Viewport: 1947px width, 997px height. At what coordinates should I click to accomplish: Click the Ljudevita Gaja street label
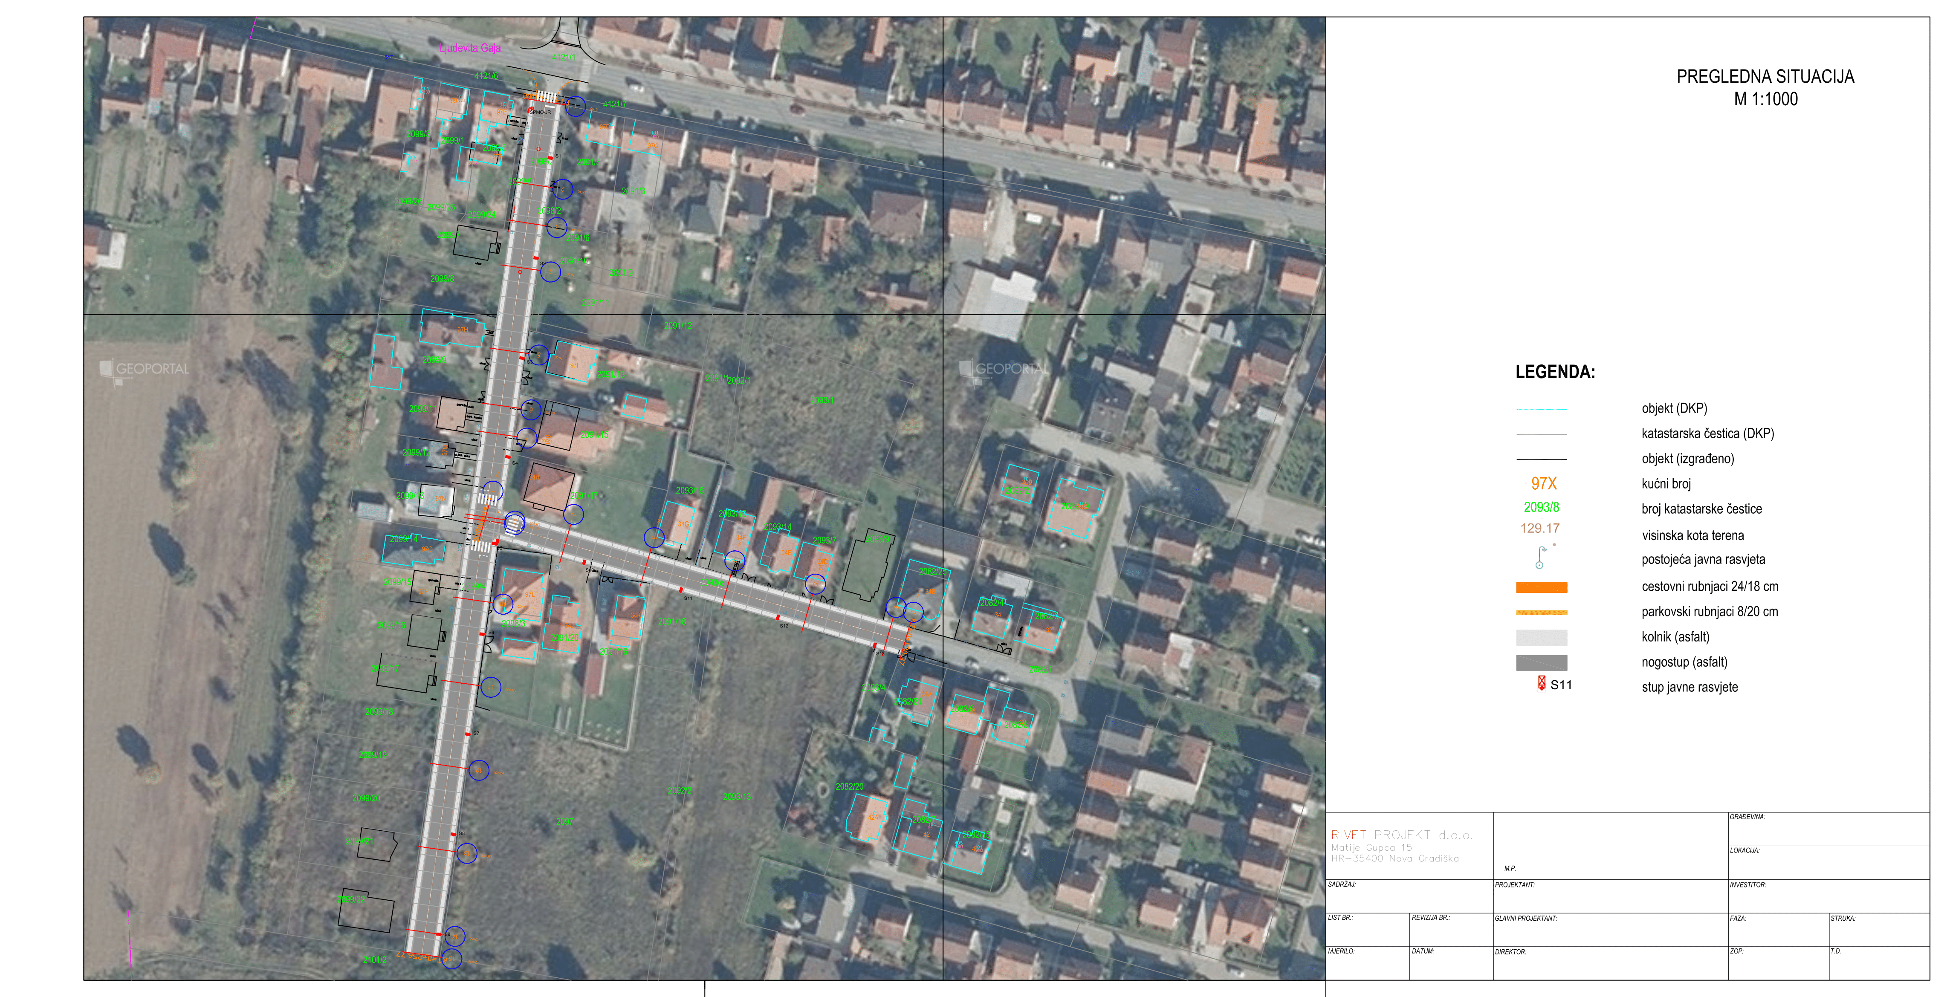pyautogui.click(x=470, y=48)
